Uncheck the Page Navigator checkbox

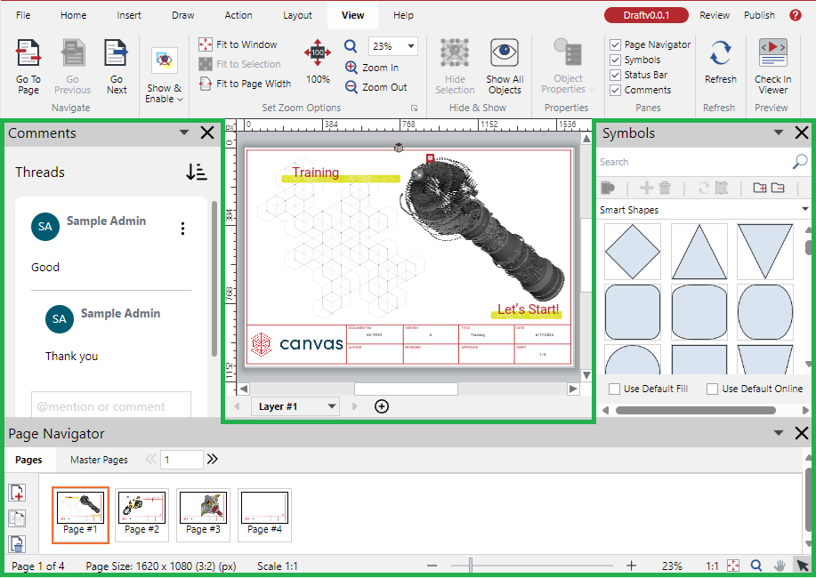[x=616, y=44]
